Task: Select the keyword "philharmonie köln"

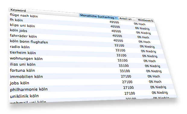Action: pyautogui.click(x=29, y=90)
